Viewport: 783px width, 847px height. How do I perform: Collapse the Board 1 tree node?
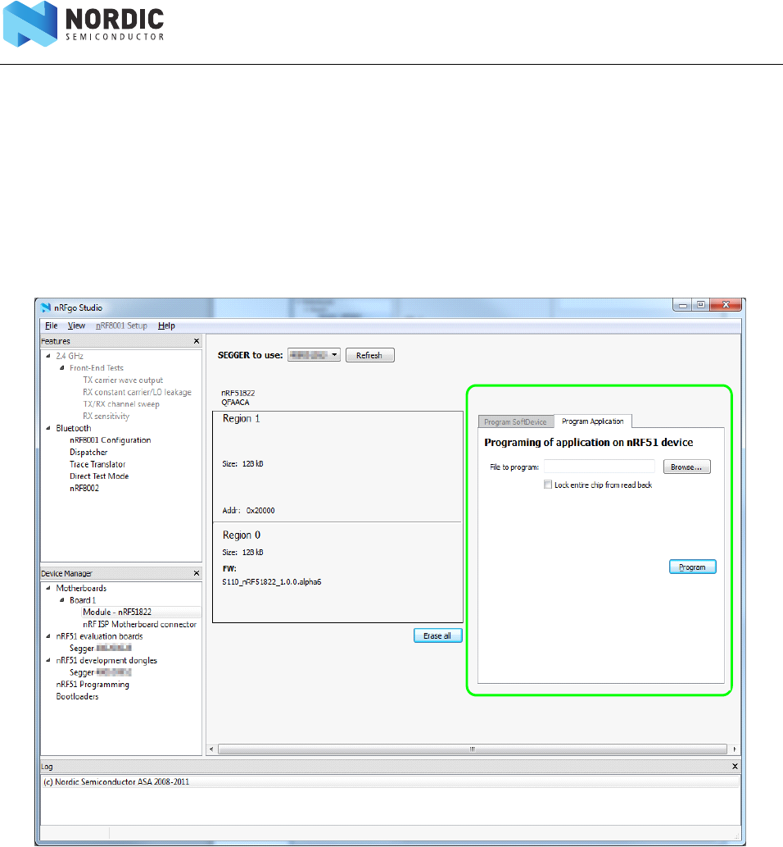62,600
